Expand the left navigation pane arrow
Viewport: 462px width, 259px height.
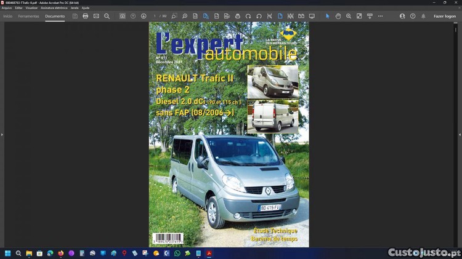tap(2, 134)
